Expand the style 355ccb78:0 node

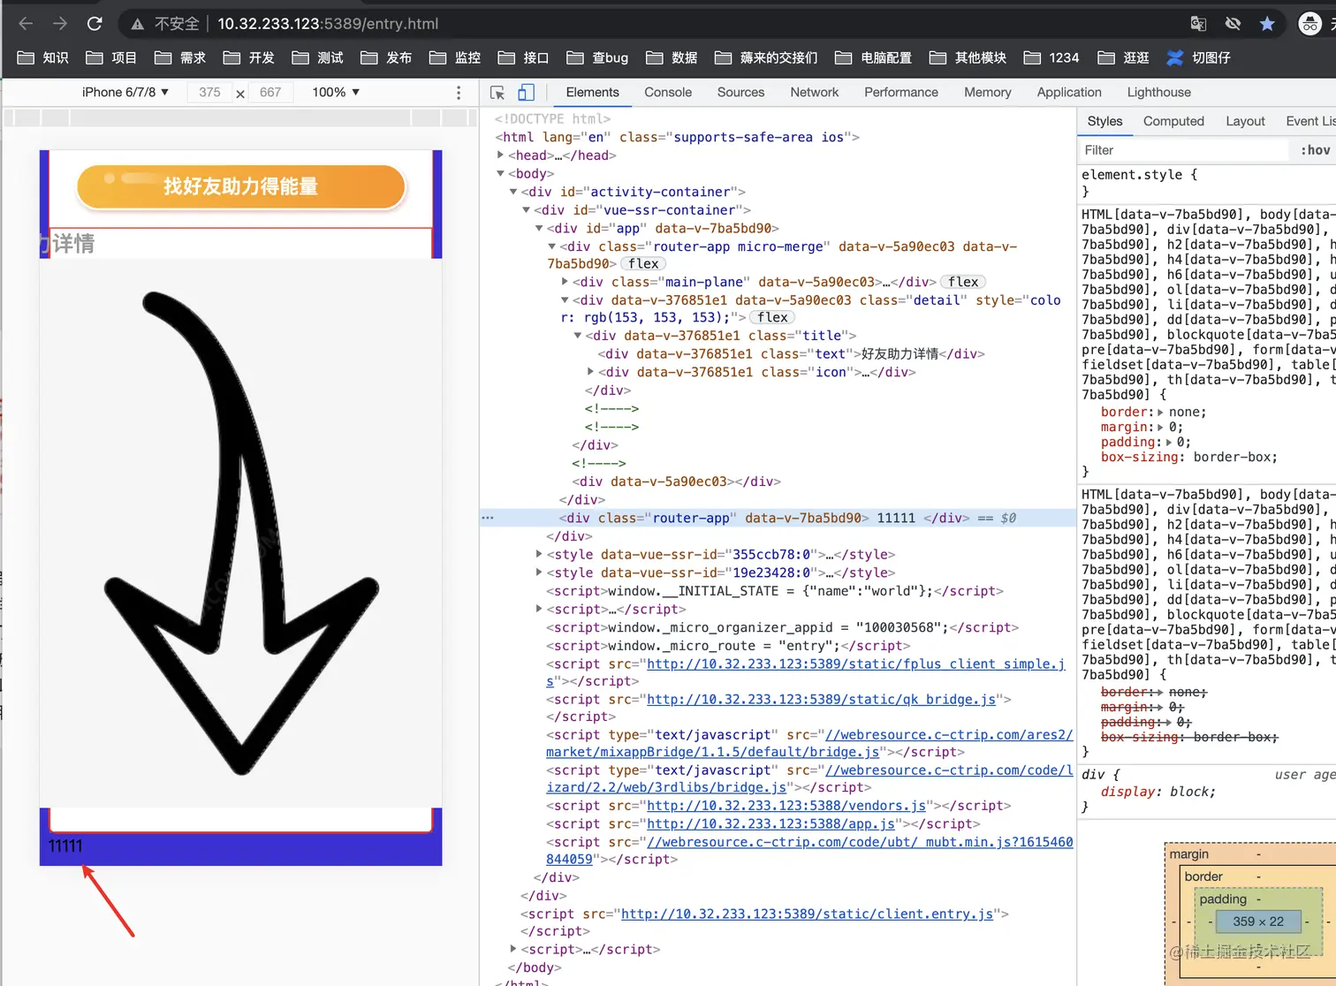click(539, 554)
